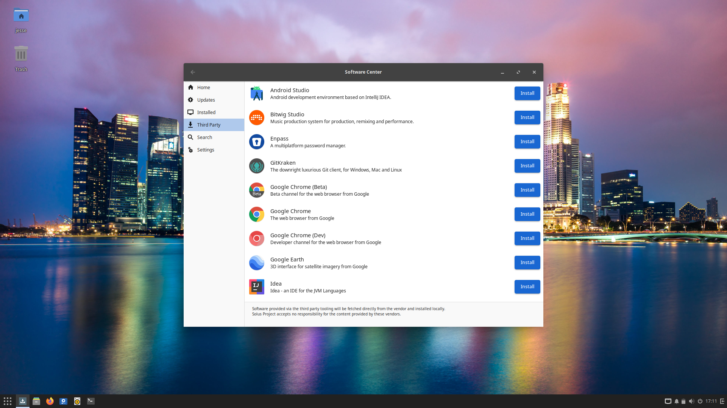Click the IntelliJ Idea icon
727x408 pixels.
pyautogui.click(x=257, y=287)
